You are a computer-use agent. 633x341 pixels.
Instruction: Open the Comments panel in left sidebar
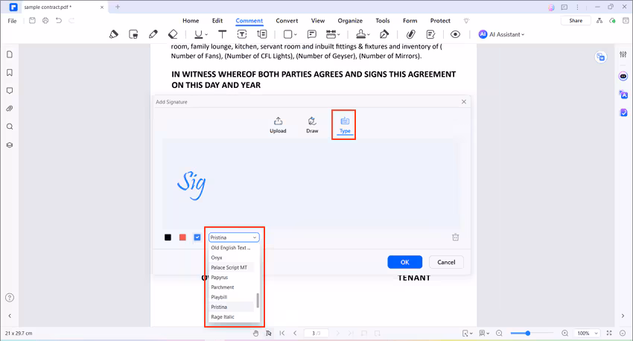[10, 91]
